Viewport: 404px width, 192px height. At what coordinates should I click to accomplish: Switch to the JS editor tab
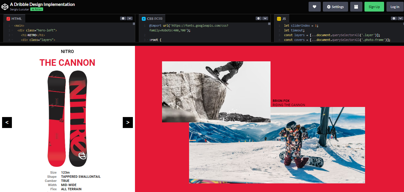click(281, 18)
